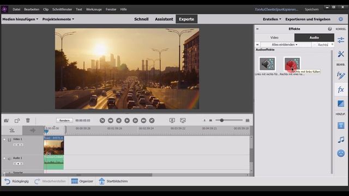
Task: Mute Audio 1 track speaker icon
Action: tap(9, 158)
